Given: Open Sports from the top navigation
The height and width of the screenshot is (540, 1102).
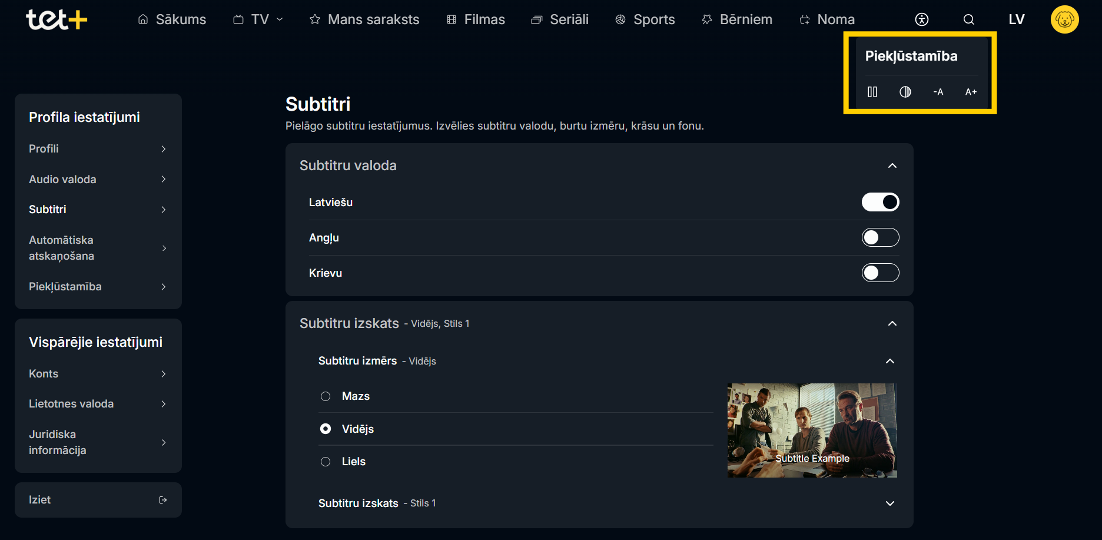Looking at the screenshot, I should tap(645, 19).
